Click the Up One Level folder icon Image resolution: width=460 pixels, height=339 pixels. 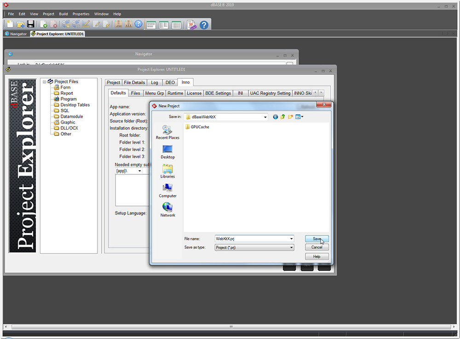click(x=283, y=117)
